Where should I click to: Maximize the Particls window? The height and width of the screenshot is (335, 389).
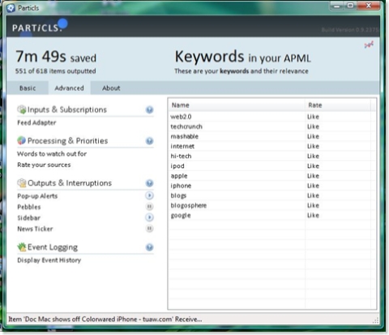350,6
